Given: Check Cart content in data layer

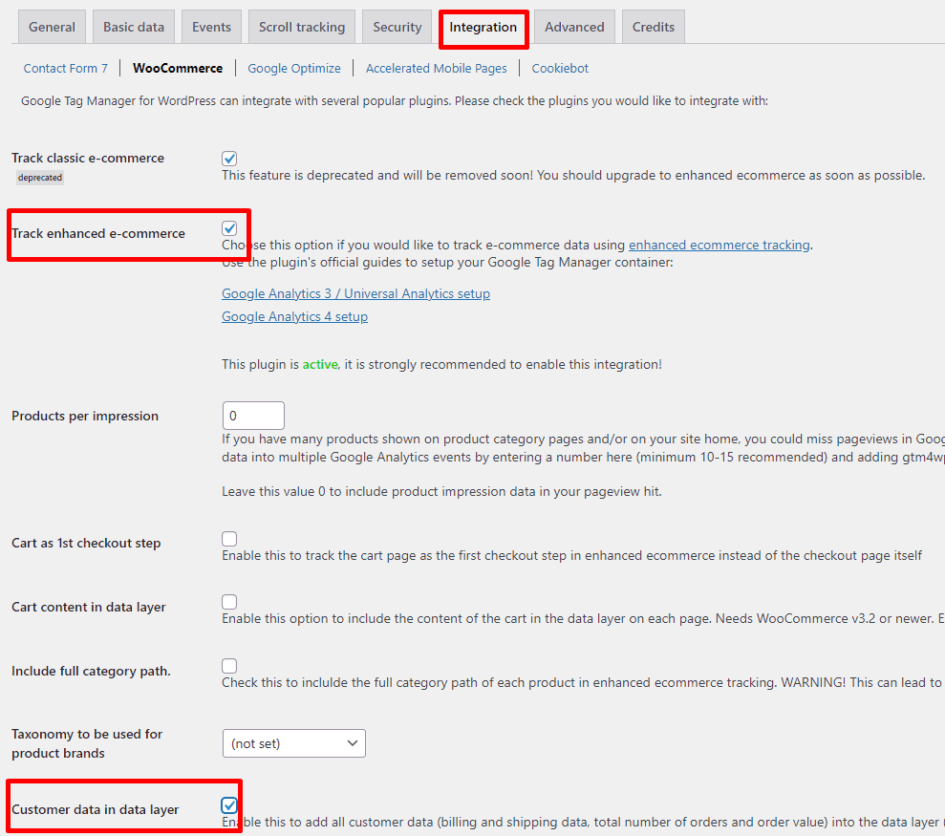Looking at the screenshot, I should click(x=228, y=601).
